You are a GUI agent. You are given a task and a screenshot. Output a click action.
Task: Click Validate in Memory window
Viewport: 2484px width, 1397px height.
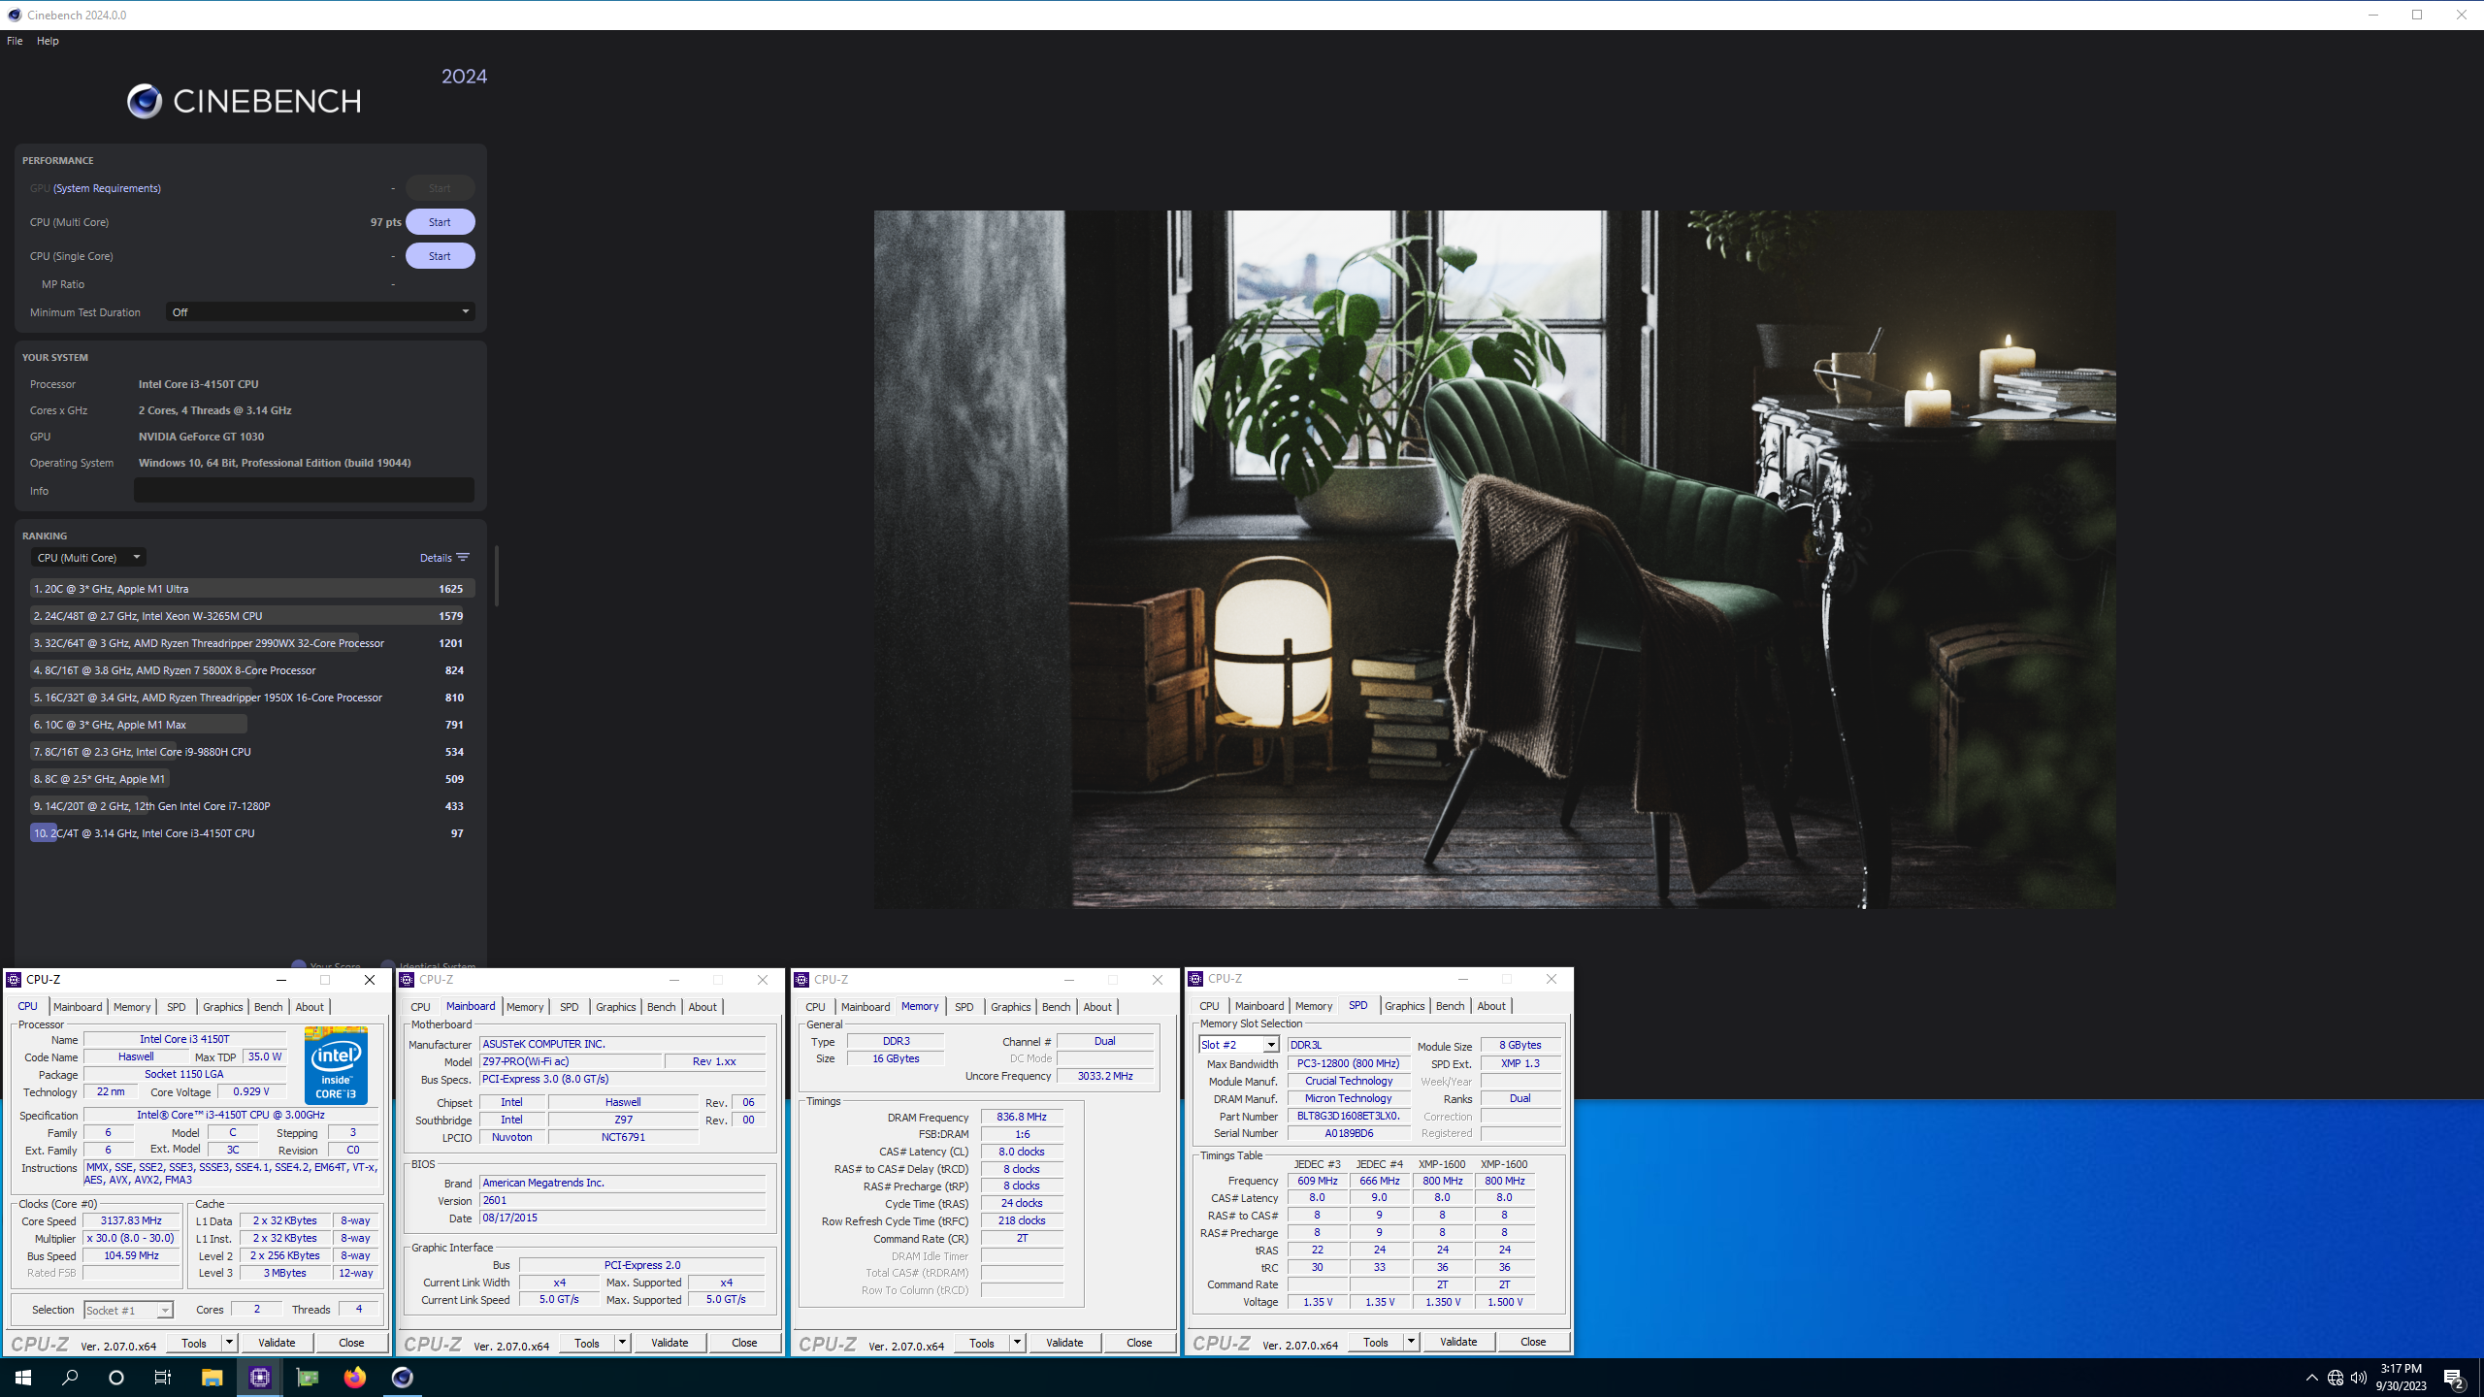[1064, 1343]
